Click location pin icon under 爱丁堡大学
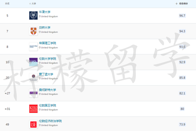This screenshot has width=196, height=131. click(x=40, y=79)
